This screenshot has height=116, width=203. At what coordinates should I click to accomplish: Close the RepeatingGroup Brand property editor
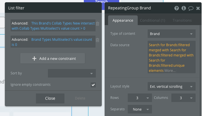[198, 8]
